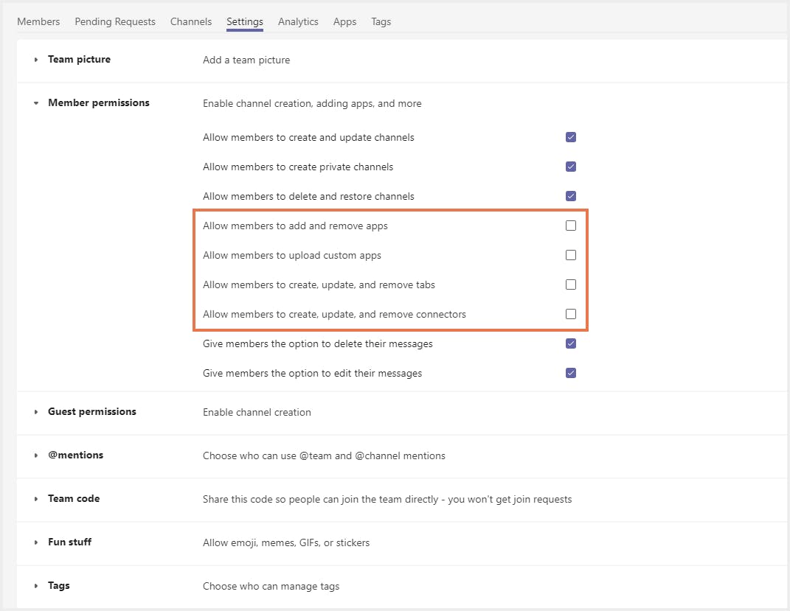This screenshot has height=611, width=790.
Task: Switch to the Members tab
Action: click(x=38, y=21)
